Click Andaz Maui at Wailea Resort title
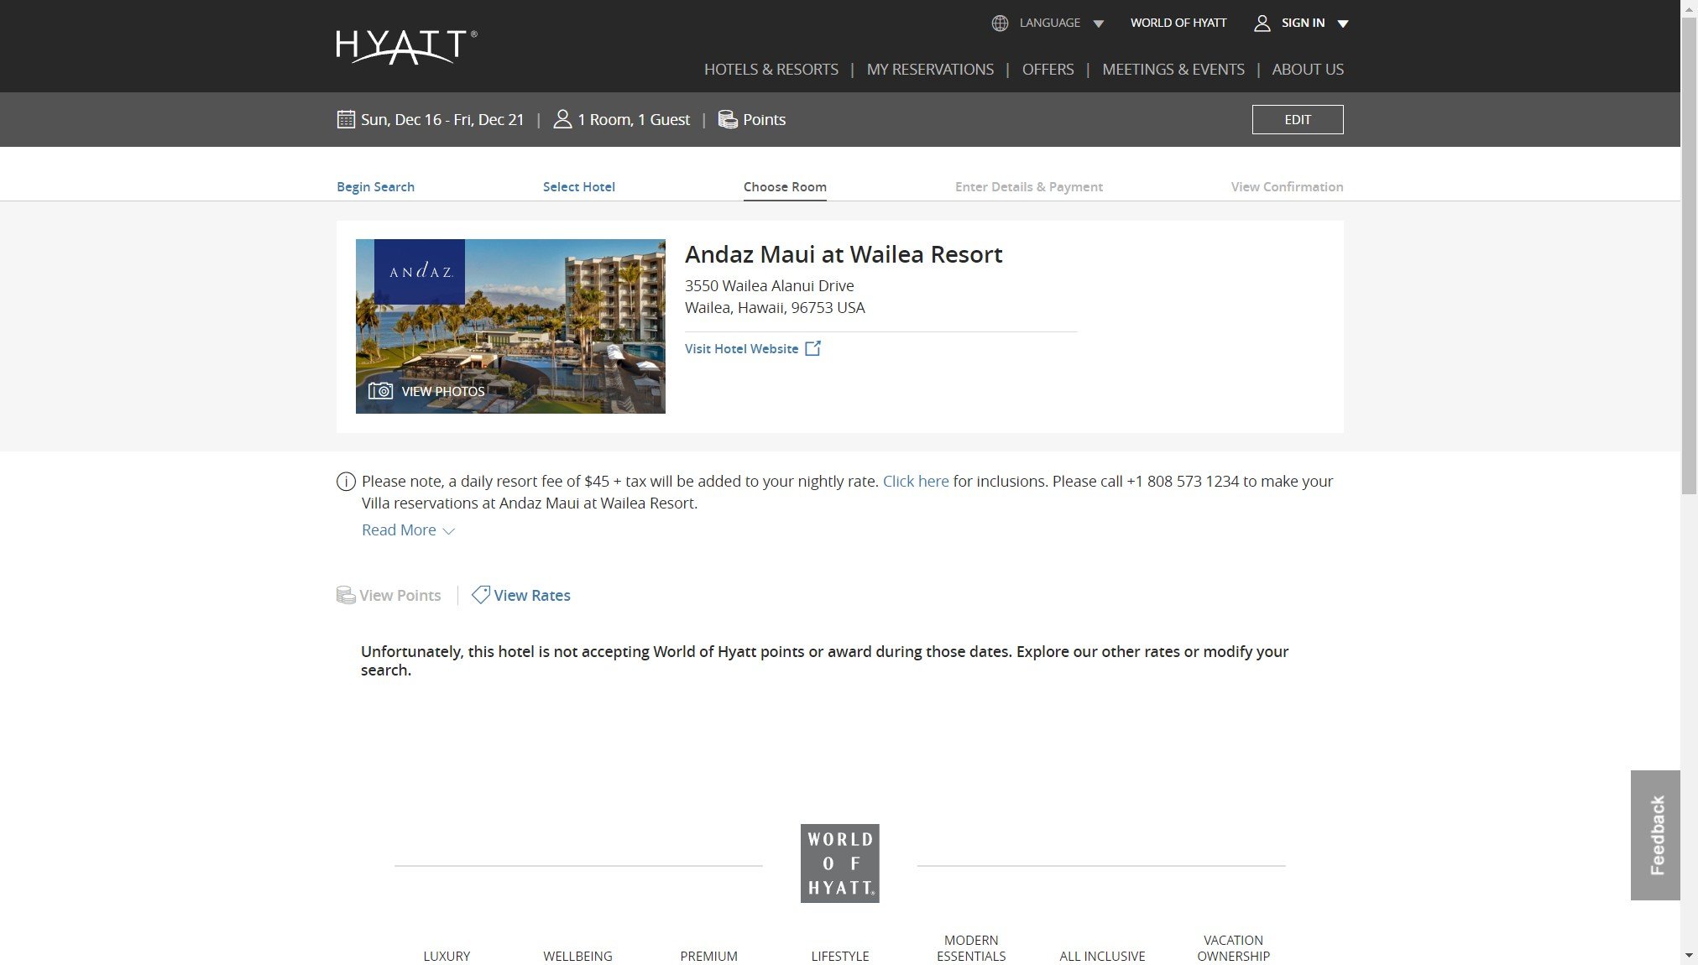Image resolution: width=1698 pixels, height=965 pixels. tap(844, 254)
